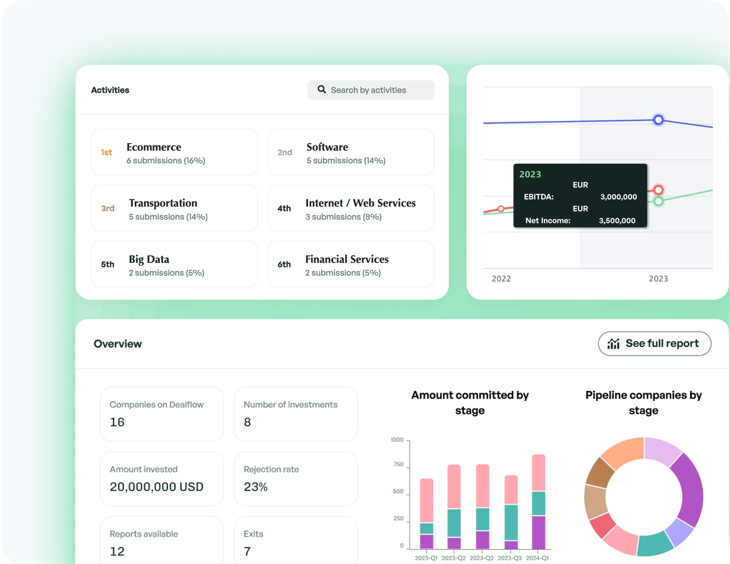Screen dimensions: 730x564
Task: Click the small red 2022 data point
Action: point(501,209)
